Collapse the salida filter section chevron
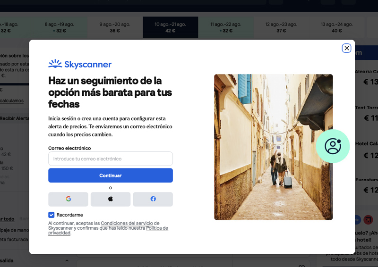 click(x=67, y=260)
